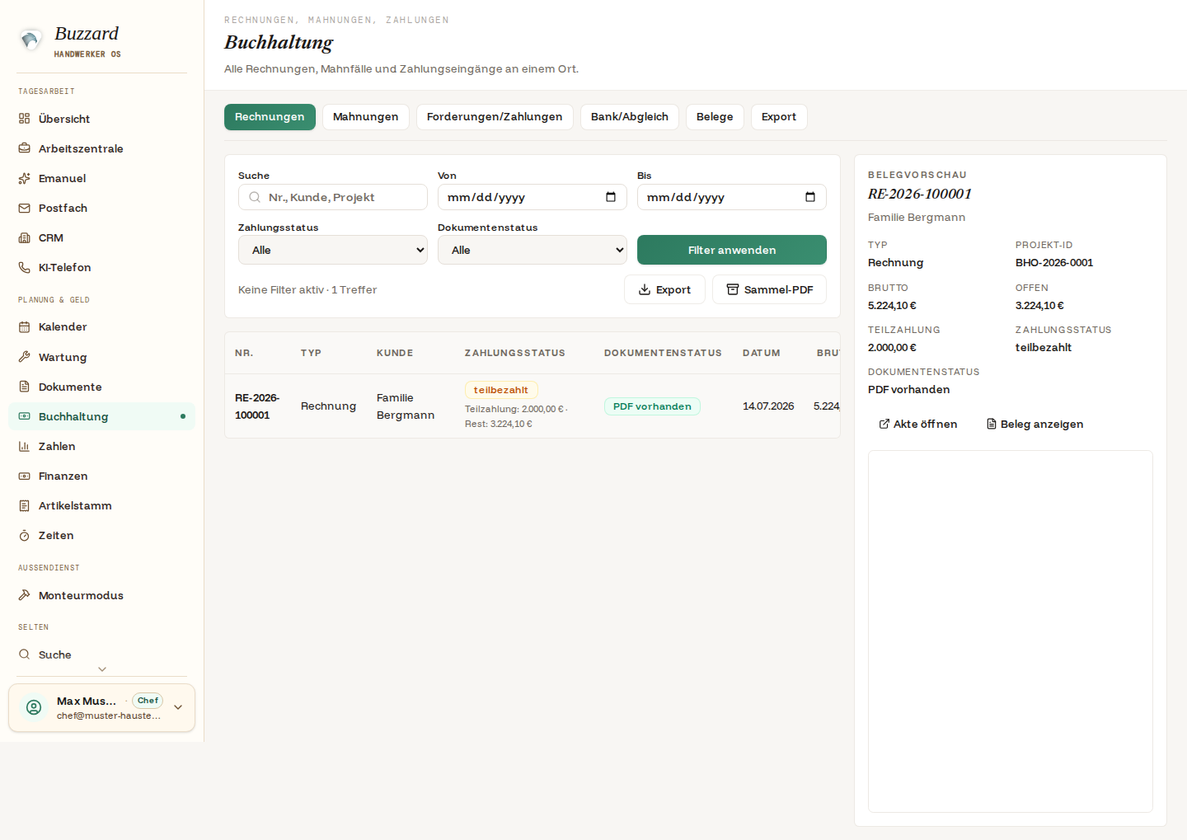The image size is (1187, 840).
Task: Click Keine Filter aktiv status text
Action: click(x=281, y=290)
